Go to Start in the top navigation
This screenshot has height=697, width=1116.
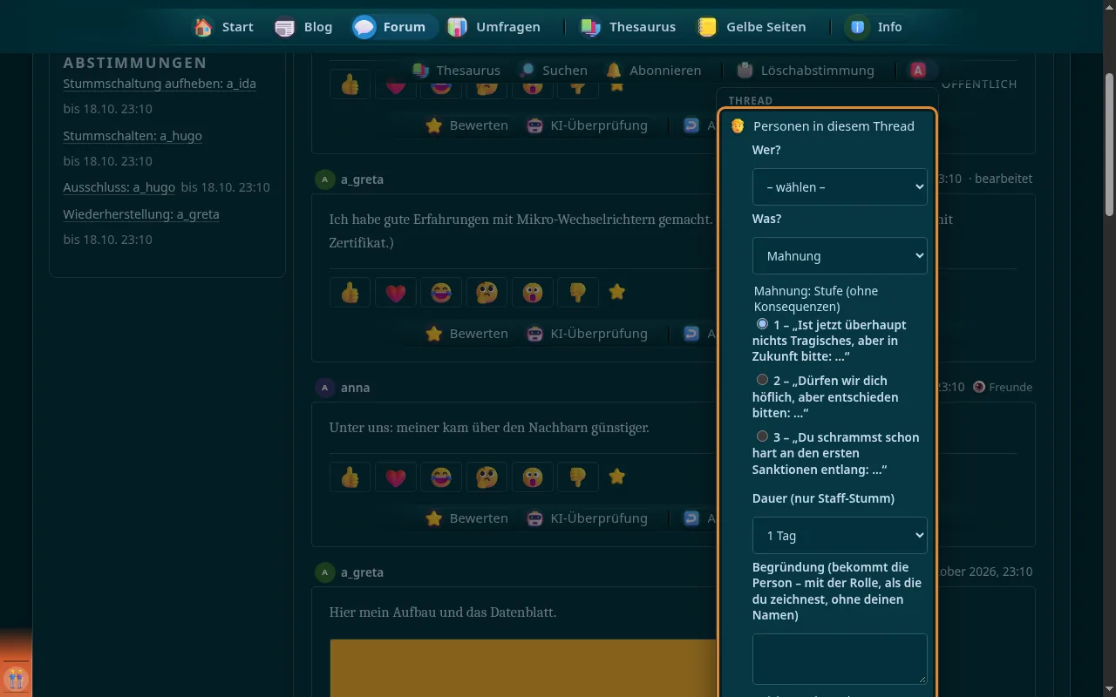pyautogui.click(x=224, y=27)
